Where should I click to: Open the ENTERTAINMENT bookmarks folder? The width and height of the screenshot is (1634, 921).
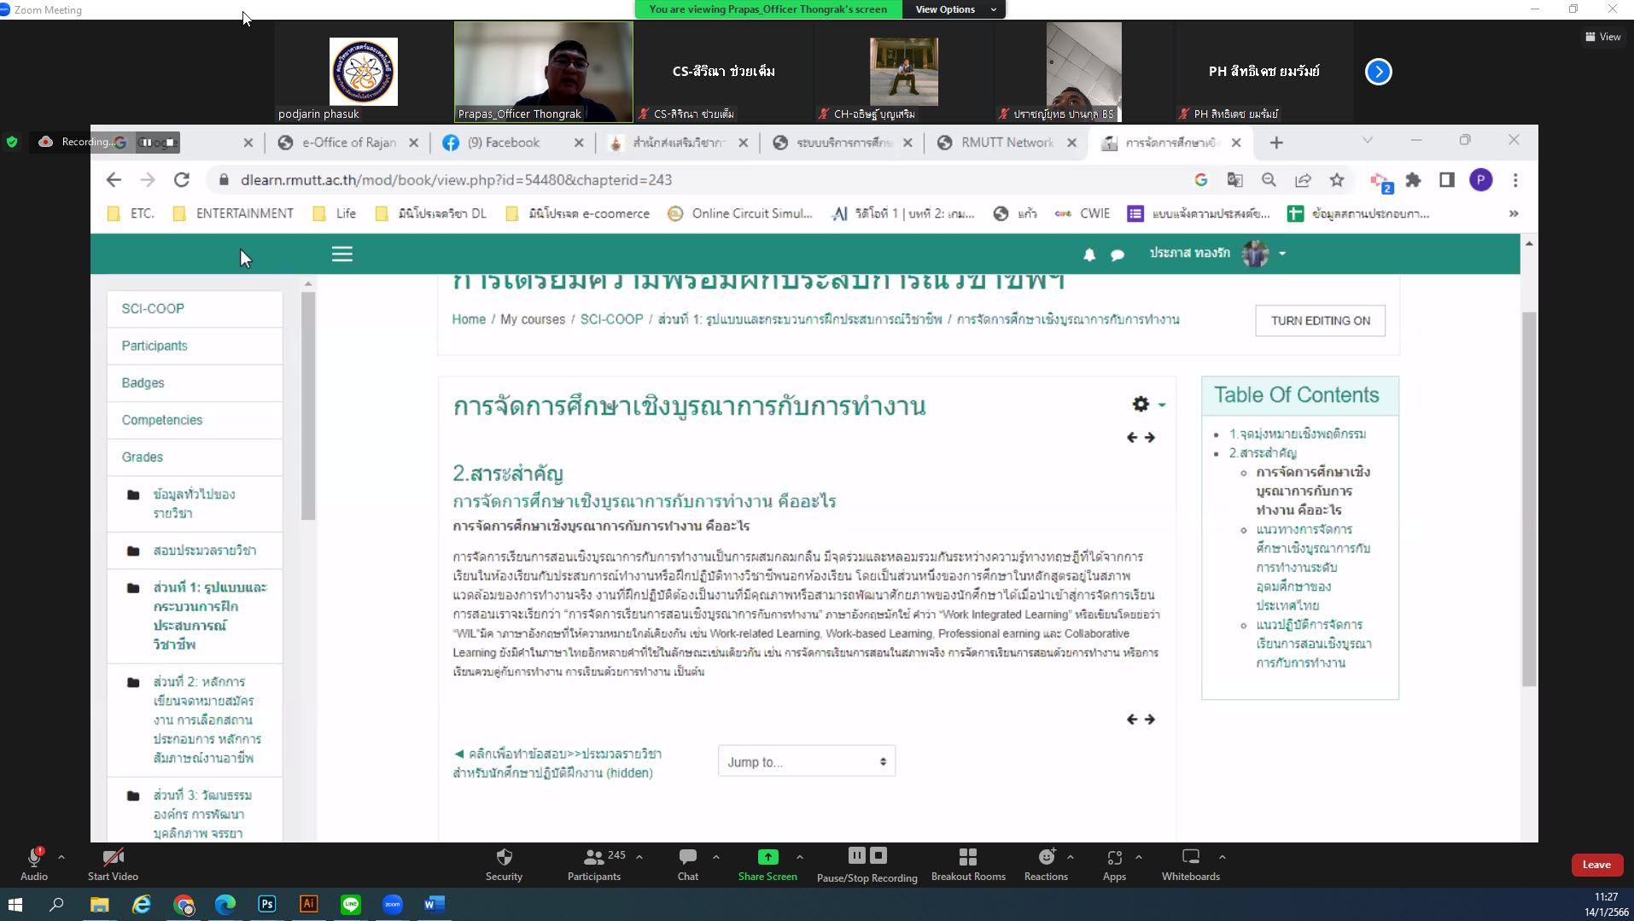pos(233,213)
